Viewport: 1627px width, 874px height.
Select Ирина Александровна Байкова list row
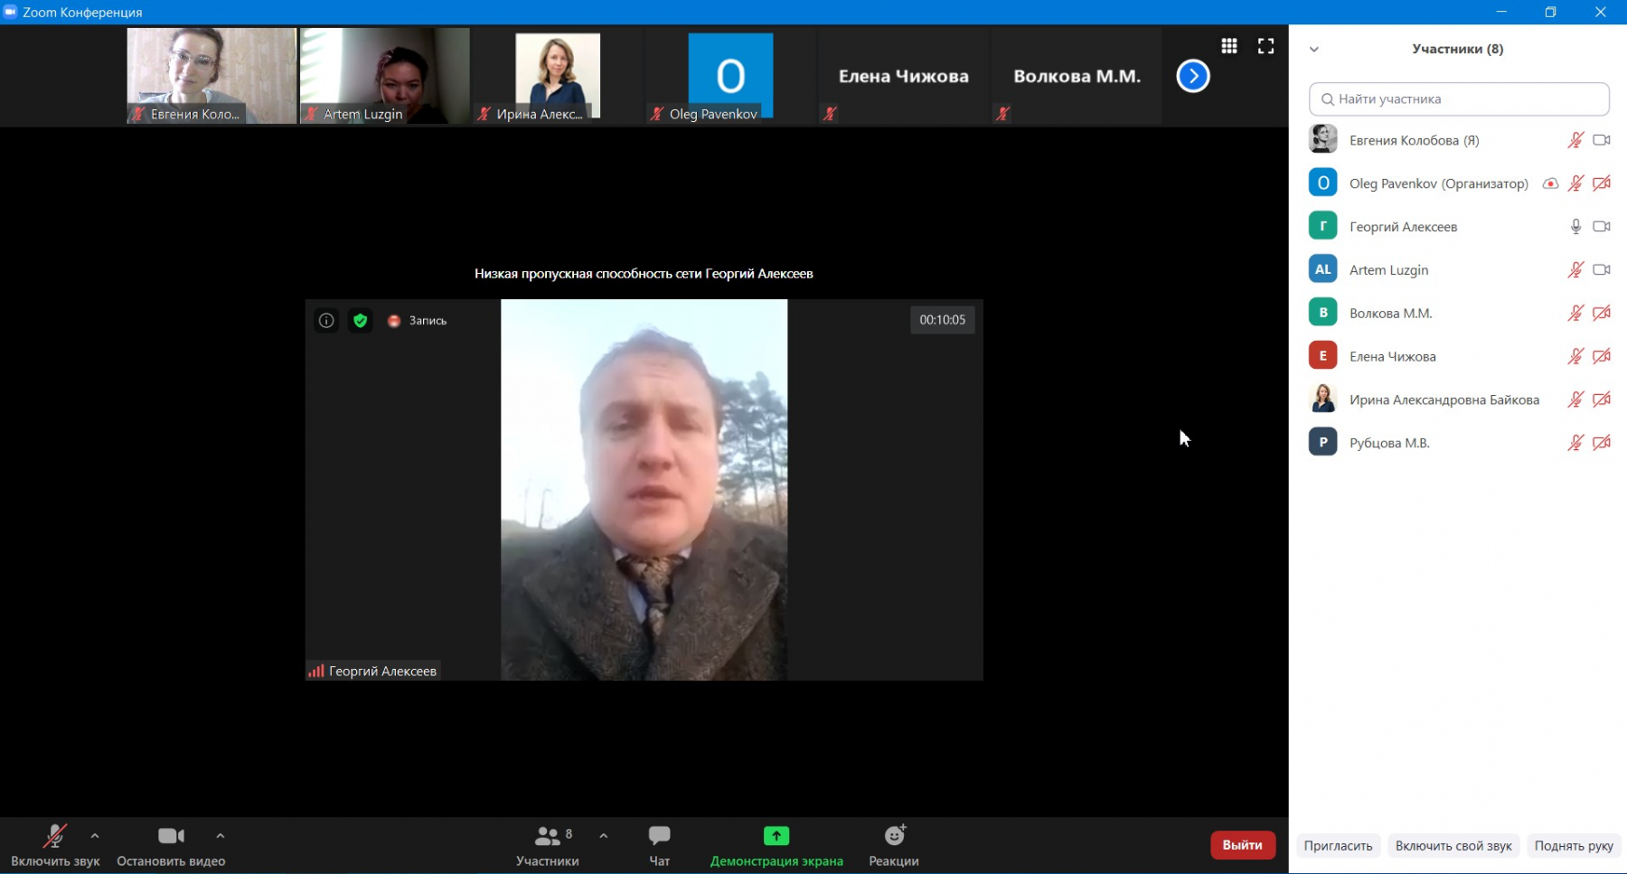[1459, 399]
